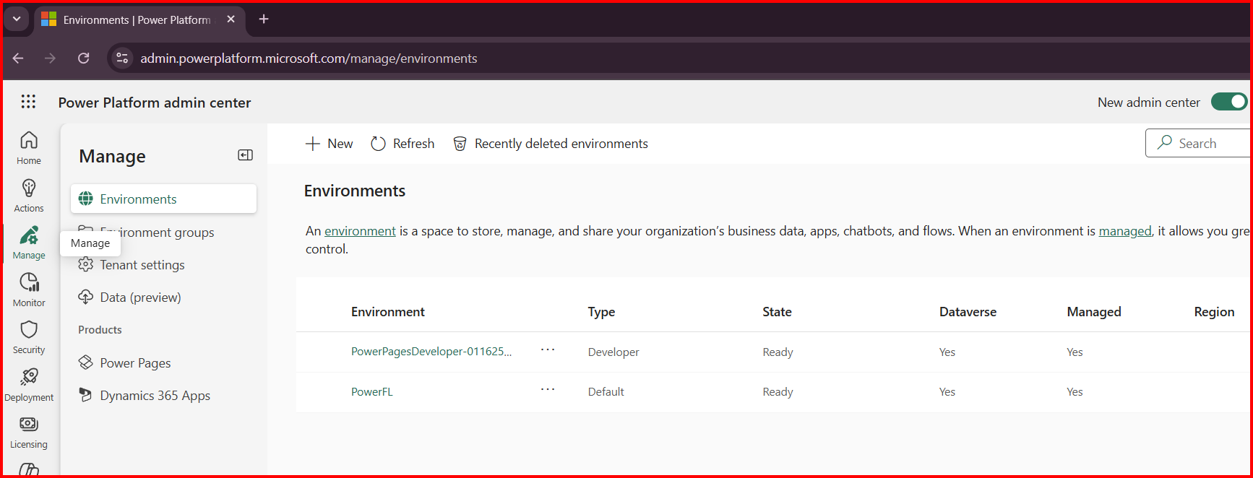Image resolution: width=1253 pixels, height=478 pixels.
Task: Sort by the State column header
Action: (x=777, y=312)
